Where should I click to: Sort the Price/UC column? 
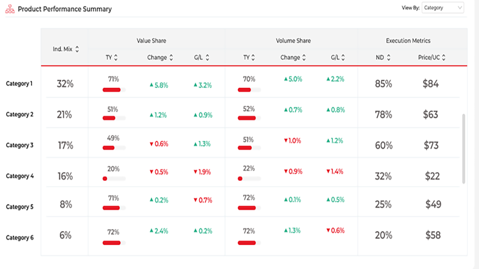click(x=444, y=58)
